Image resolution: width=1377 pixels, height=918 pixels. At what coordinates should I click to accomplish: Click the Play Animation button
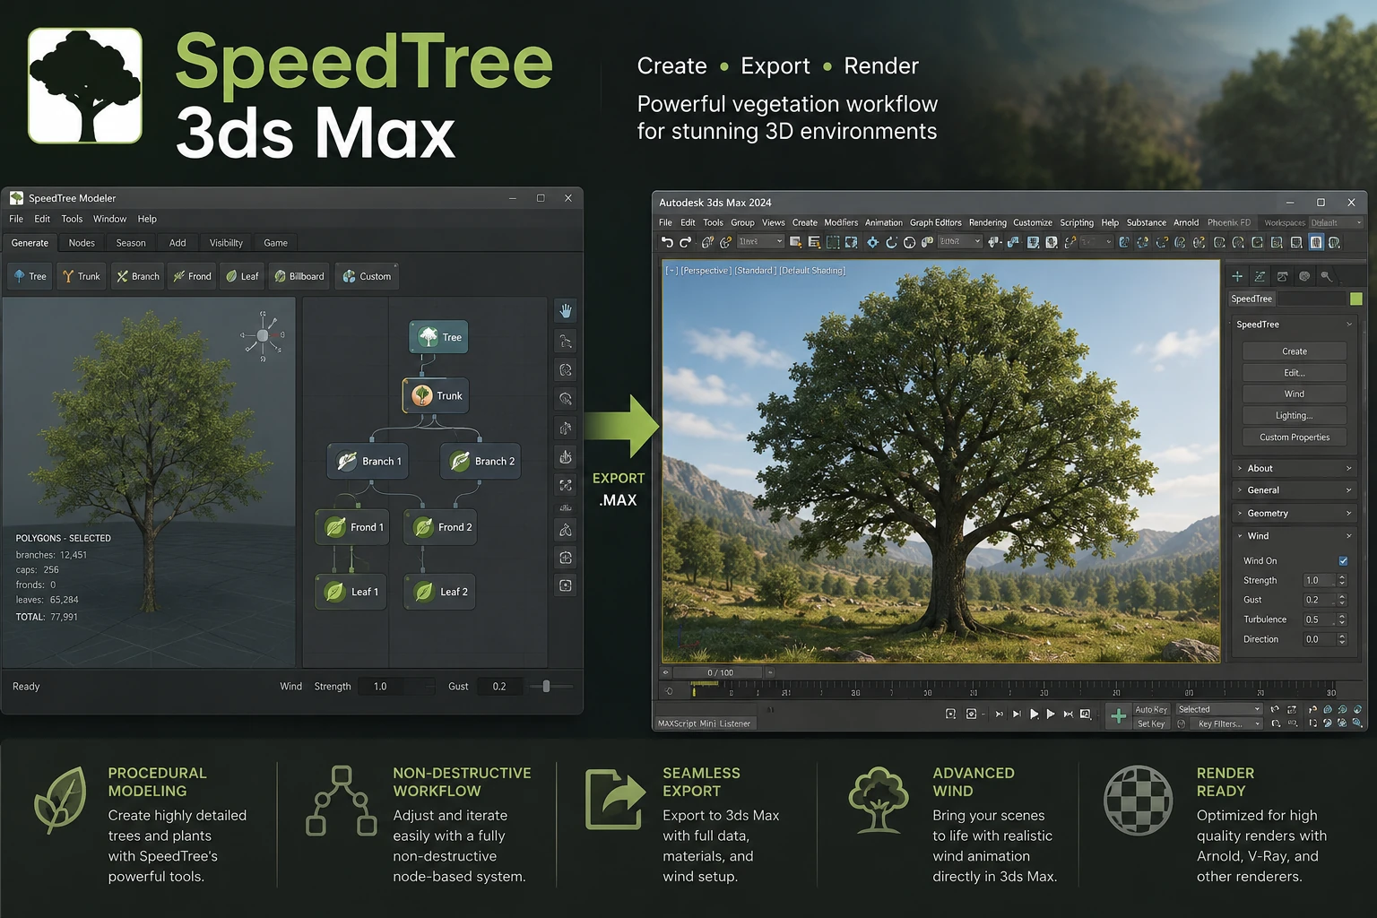pyautogui.click(x=1034, y=714)
